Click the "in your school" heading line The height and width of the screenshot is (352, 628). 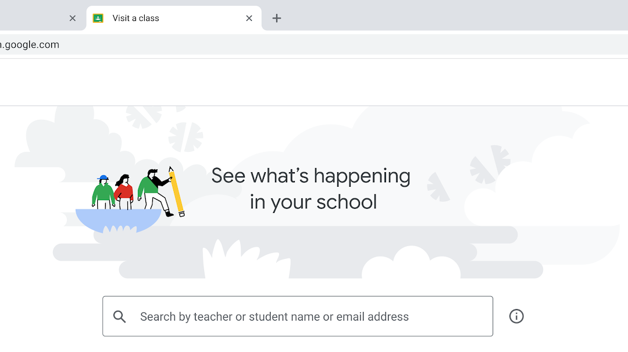coord(313,202)
